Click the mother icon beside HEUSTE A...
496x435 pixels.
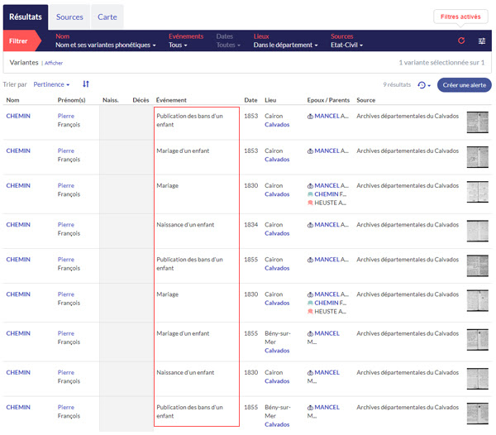(310, 203)
